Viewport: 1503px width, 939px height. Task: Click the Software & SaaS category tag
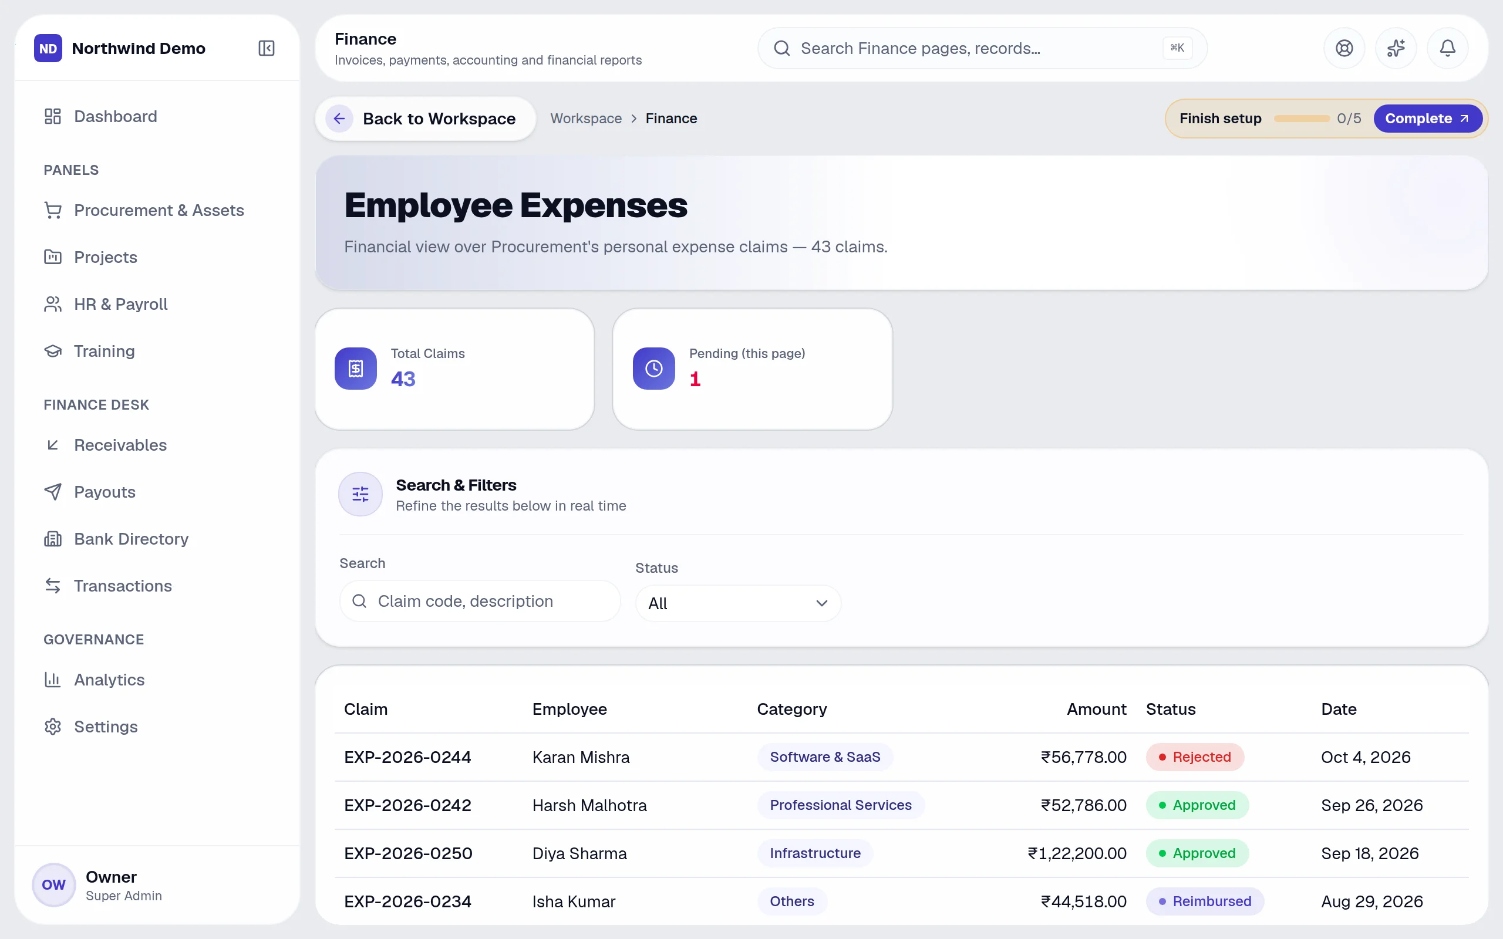(x=825, y=757)
